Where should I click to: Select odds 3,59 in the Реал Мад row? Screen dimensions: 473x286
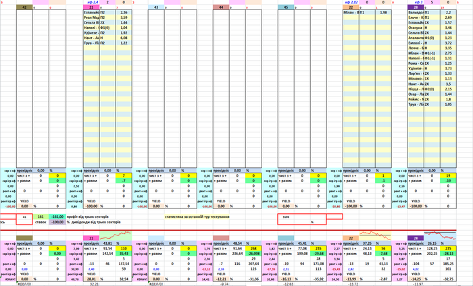pos(124,18)
